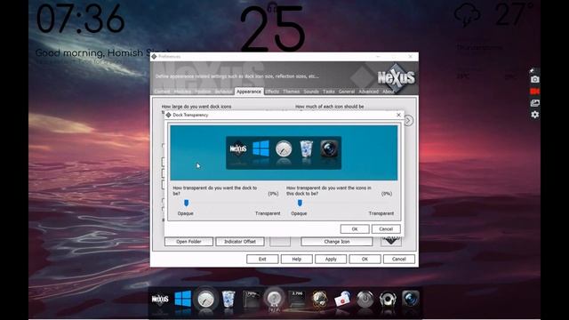Image resolution: width=569 pixels, height=320 pixels.
Task: Open Help from the Preferences window
Action: (296, 259)
